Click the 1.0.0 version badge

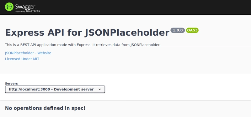tap(178, 30)
